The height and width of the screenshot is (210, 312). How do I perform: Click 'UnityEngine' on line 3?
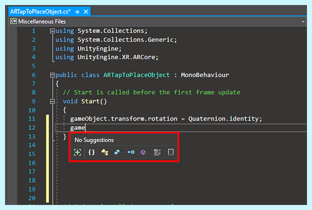98,48
